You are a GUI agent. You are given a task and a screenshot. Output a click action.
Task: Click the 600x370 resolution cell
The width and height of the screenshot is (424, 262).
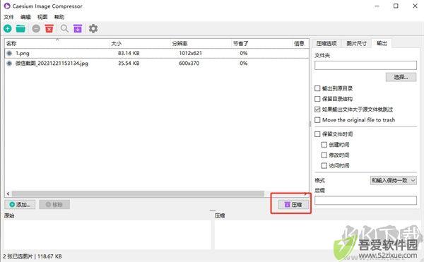pyautogui.click(x=189, y=63)
